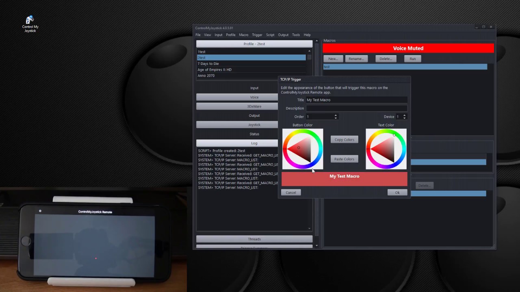
Task: Open the Input menu
Action: coord(219,35)
